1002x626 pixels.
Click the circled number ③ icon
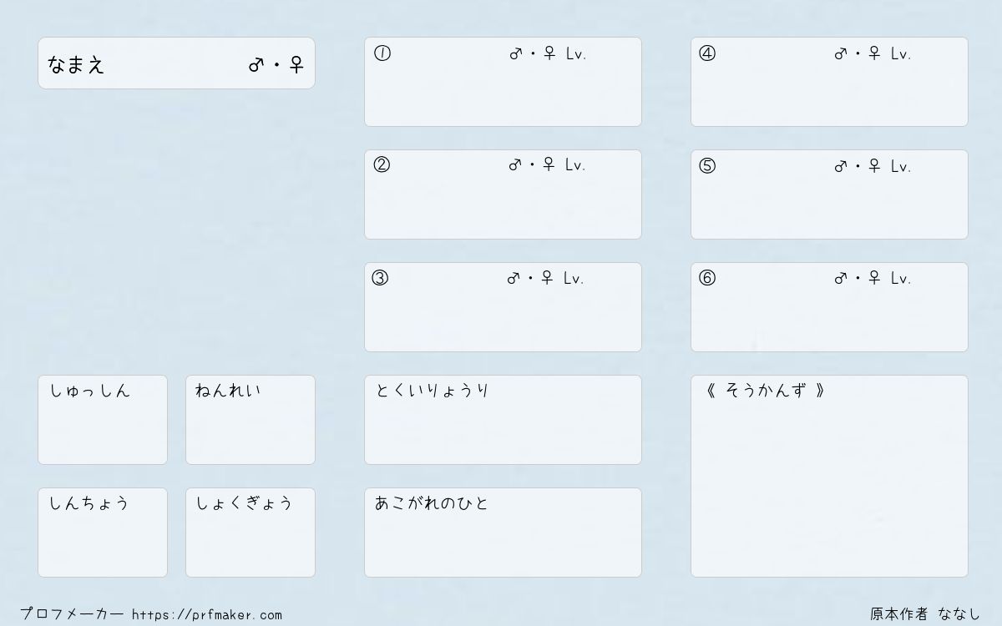[x=380, y=278]
